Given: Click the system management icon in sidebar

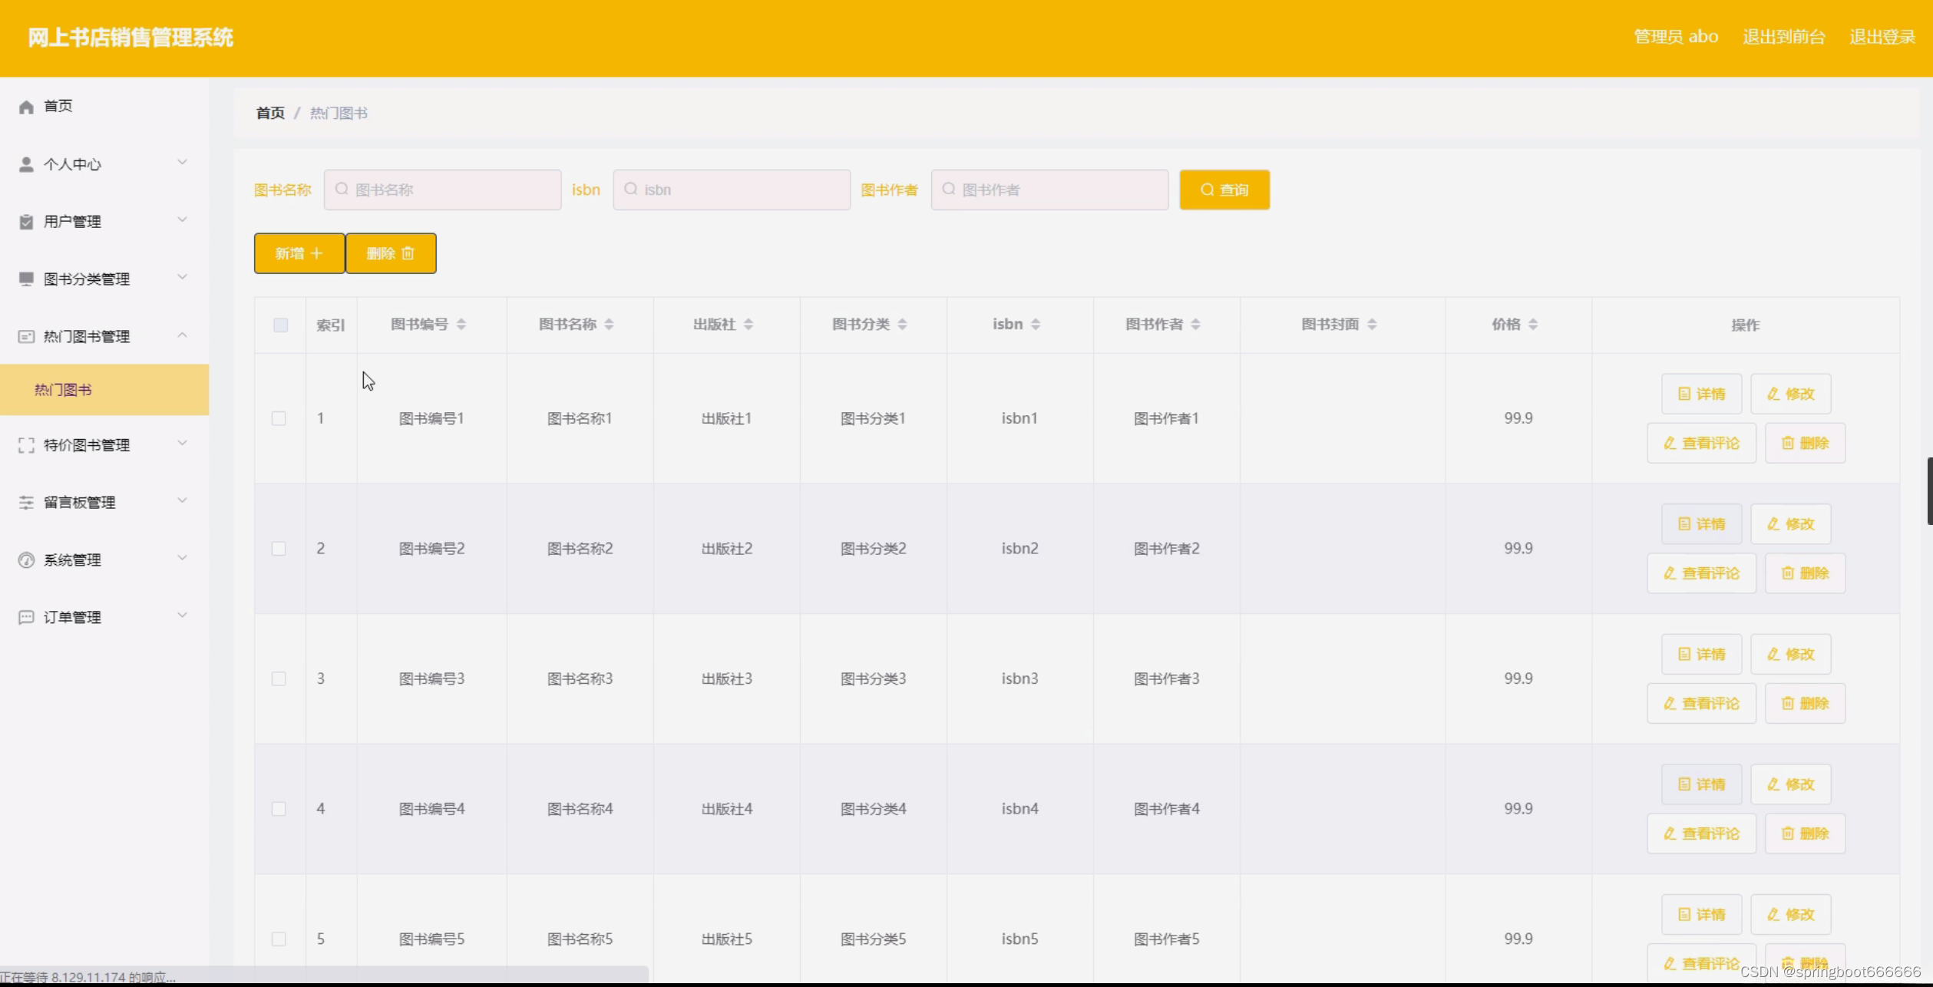Looking at the screenshot, I should pyautogui.click(x=26, y=560).
